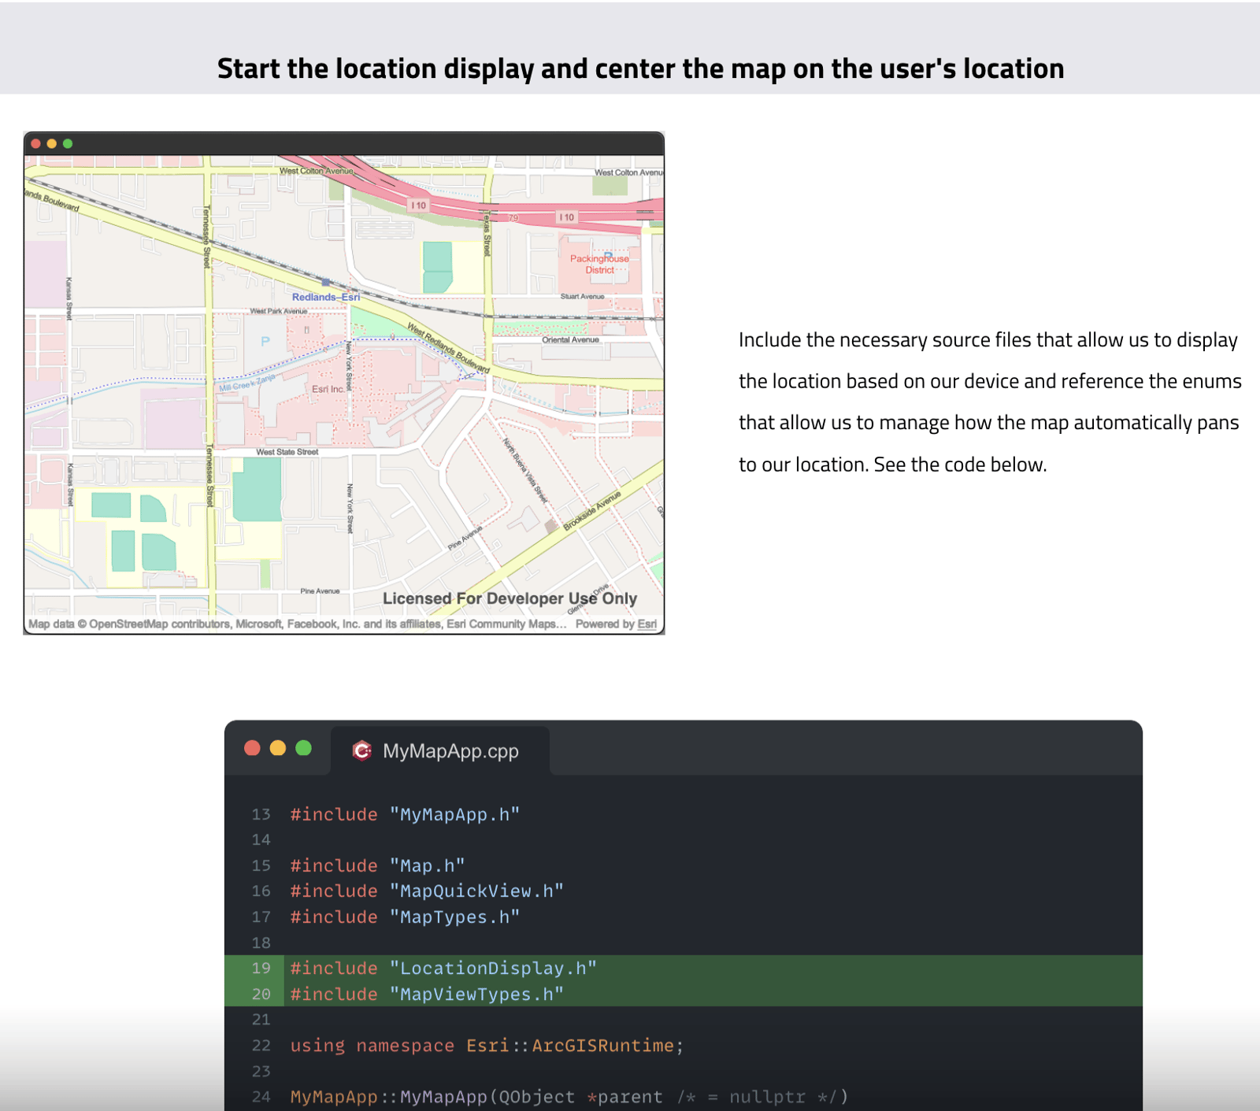Click the yellow minimize dot on the code editor
The width and height of the screenshot is (1260, 1111).
[x=277, y=748]
